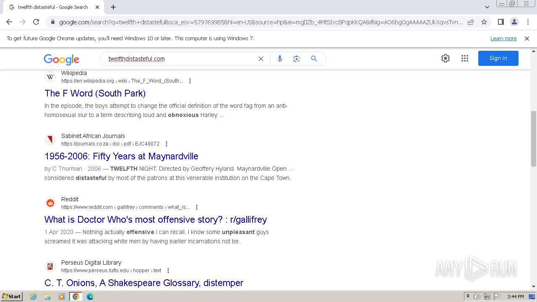Open new tab with plus button
Image resolution: width=537 pixels, height=302 pixels.
click(113, 7)
